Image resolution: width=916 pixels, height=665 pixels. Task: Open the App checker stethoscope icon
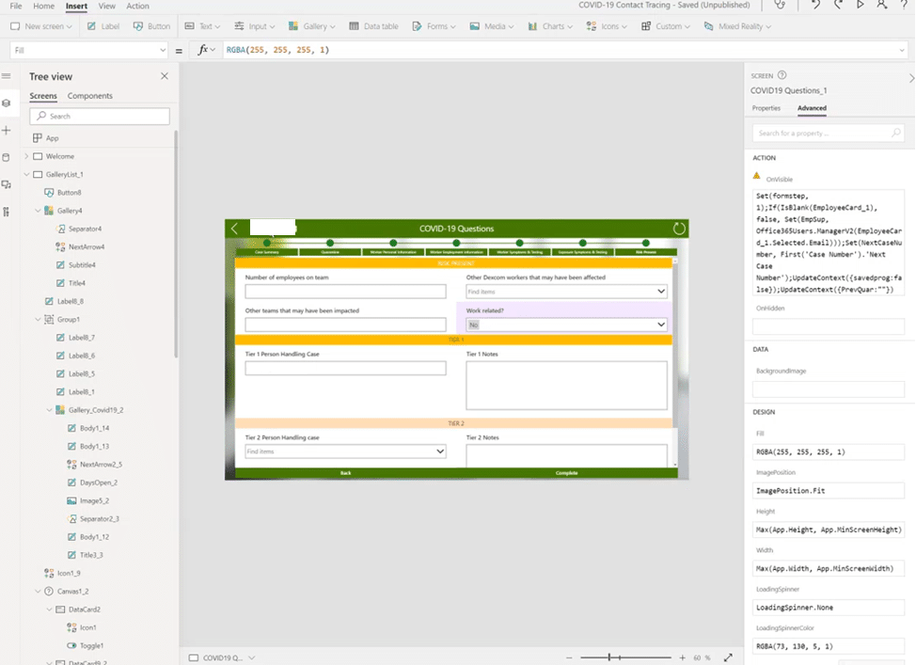[x=780, y=5]
